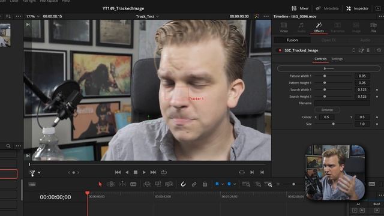Click the match frame icon

click(x=242, y=172)
